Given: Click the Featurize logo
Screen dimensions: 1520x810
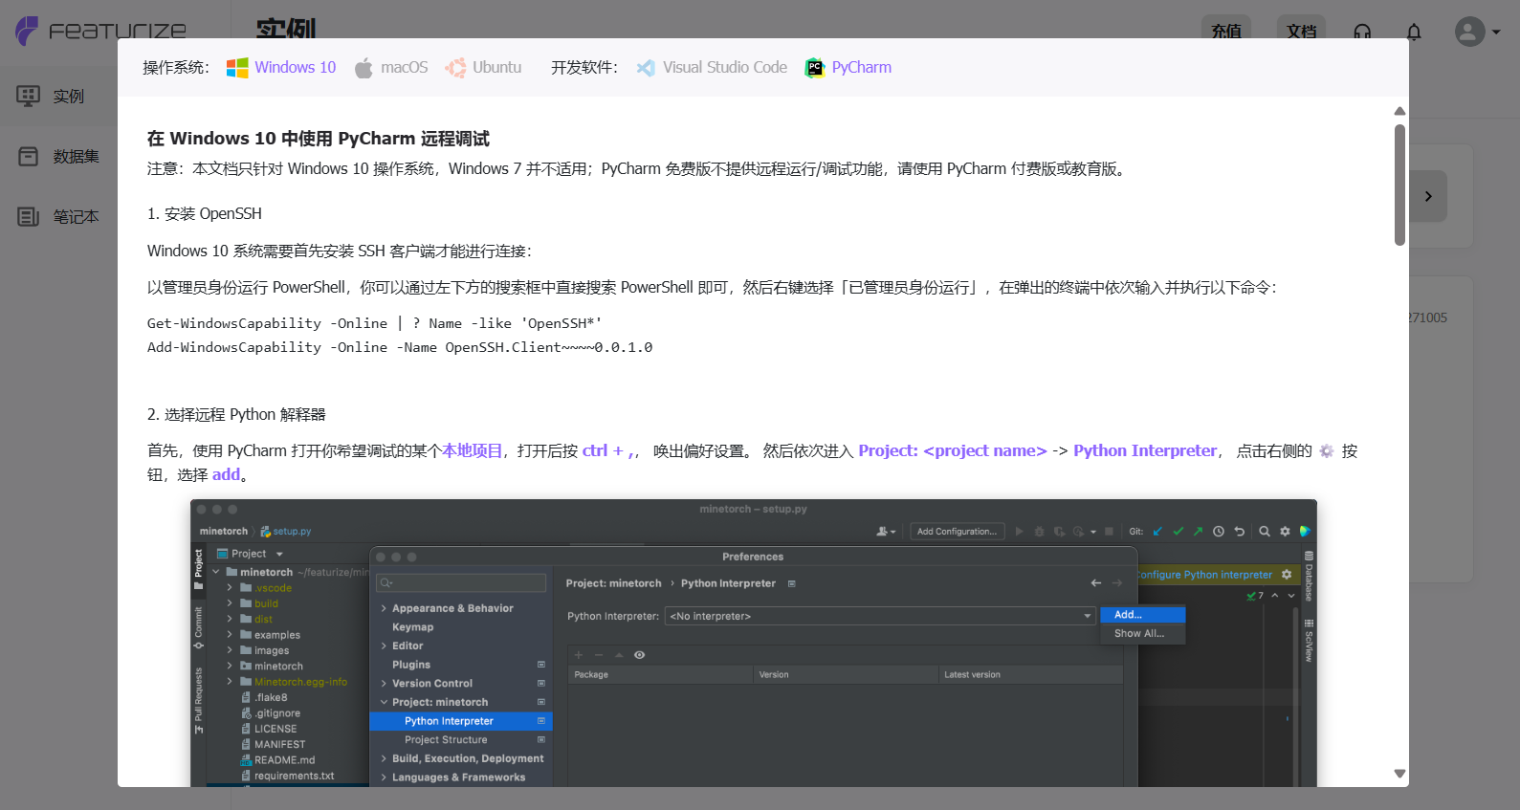Looking at the screenshot, I should coord(100,31).
